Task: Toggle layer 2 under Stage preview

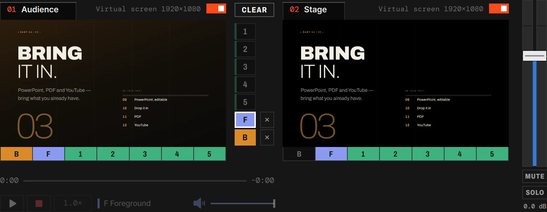Action: tap(395, 154)
